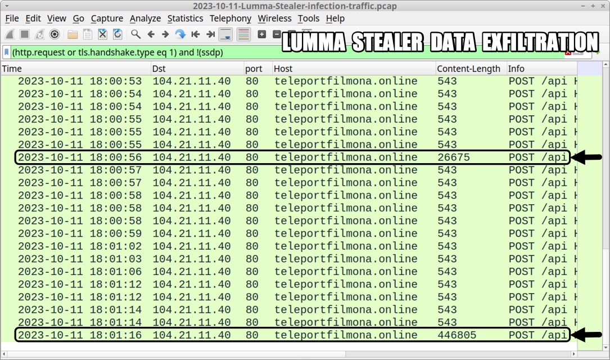Open the Edit menu
The image size is (610, 360).
[33, 19]
